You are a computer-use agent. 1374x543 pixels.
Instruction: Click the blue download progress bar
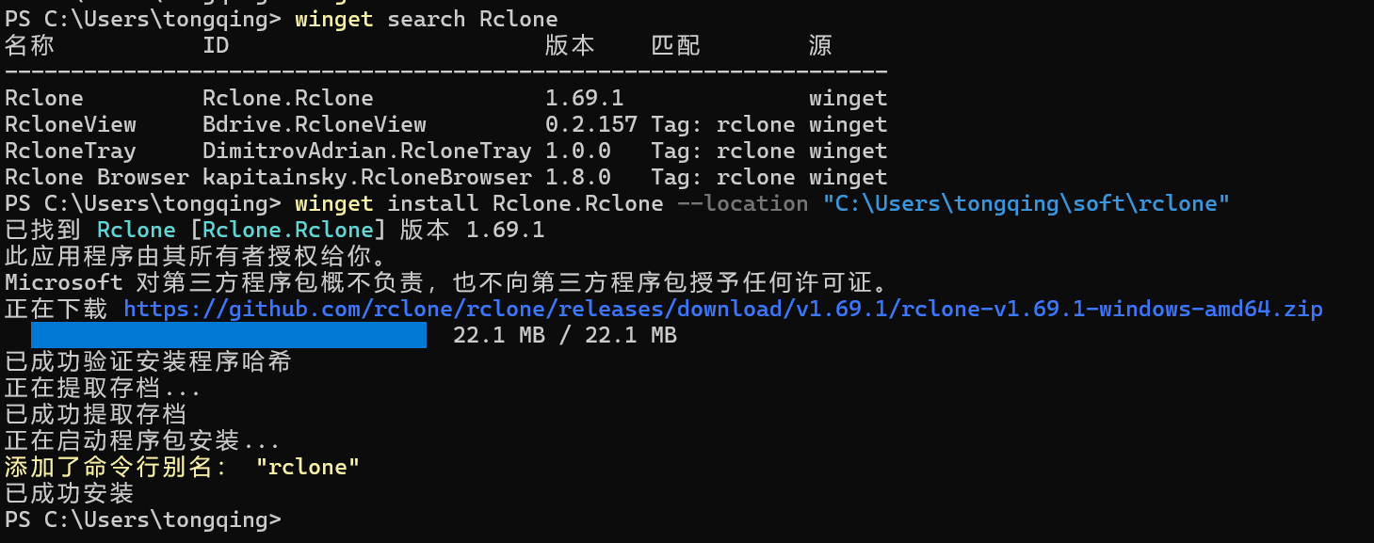229,335
